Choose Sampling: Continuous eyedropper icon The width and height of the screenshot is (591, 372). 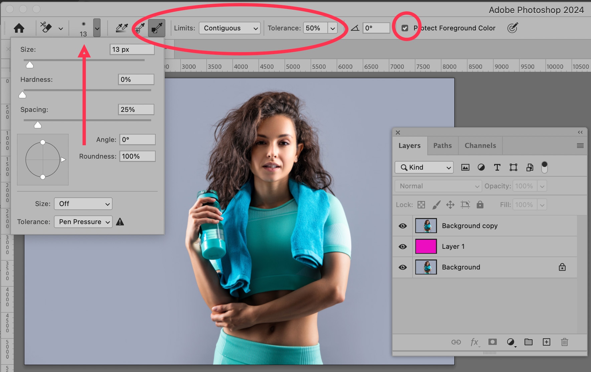[122, 28]
